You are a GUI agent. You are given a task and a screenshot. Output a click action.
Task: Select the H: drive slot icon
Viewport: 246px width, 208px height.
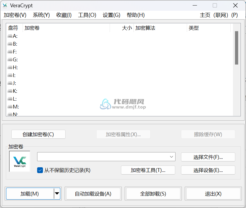[x=10, y=67]
